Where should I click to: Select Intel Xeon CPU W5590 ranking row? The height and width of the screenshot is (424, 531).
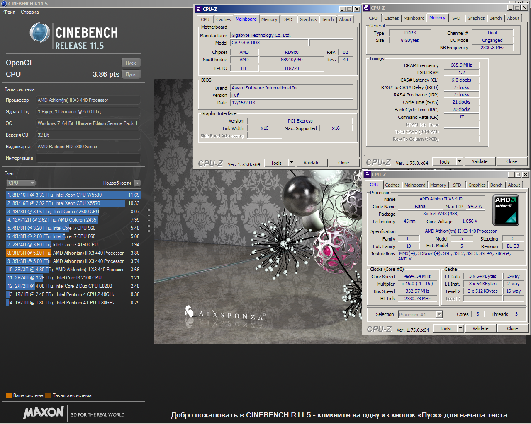74,195
